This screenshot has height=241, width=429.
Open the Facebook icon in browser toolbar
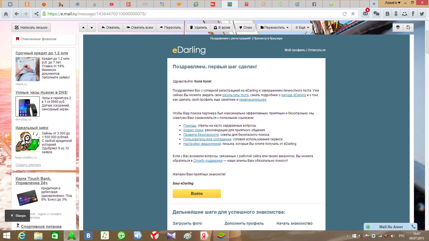click(x=413, y=14)
